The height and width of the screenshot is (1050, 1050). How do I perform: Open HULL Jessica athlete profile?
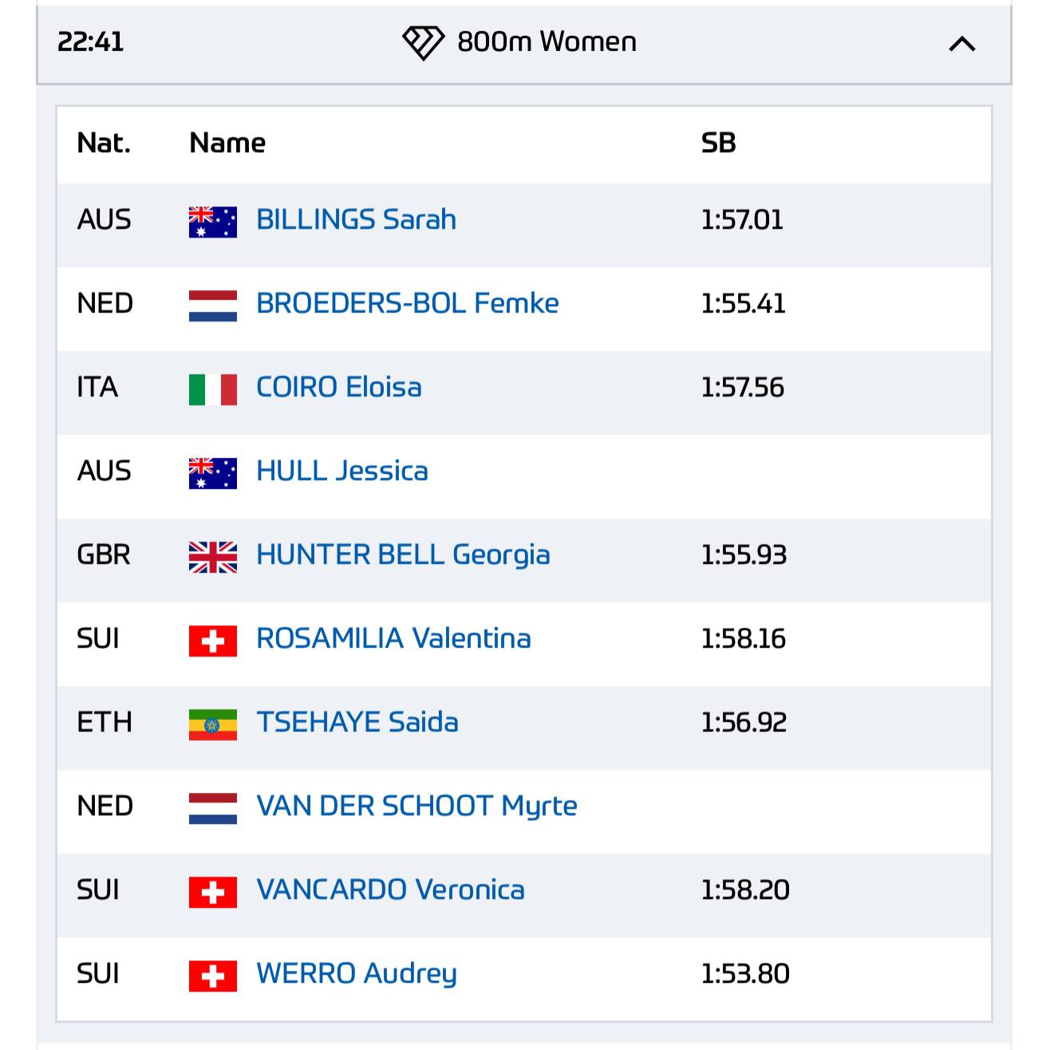(x=342, y=471)
